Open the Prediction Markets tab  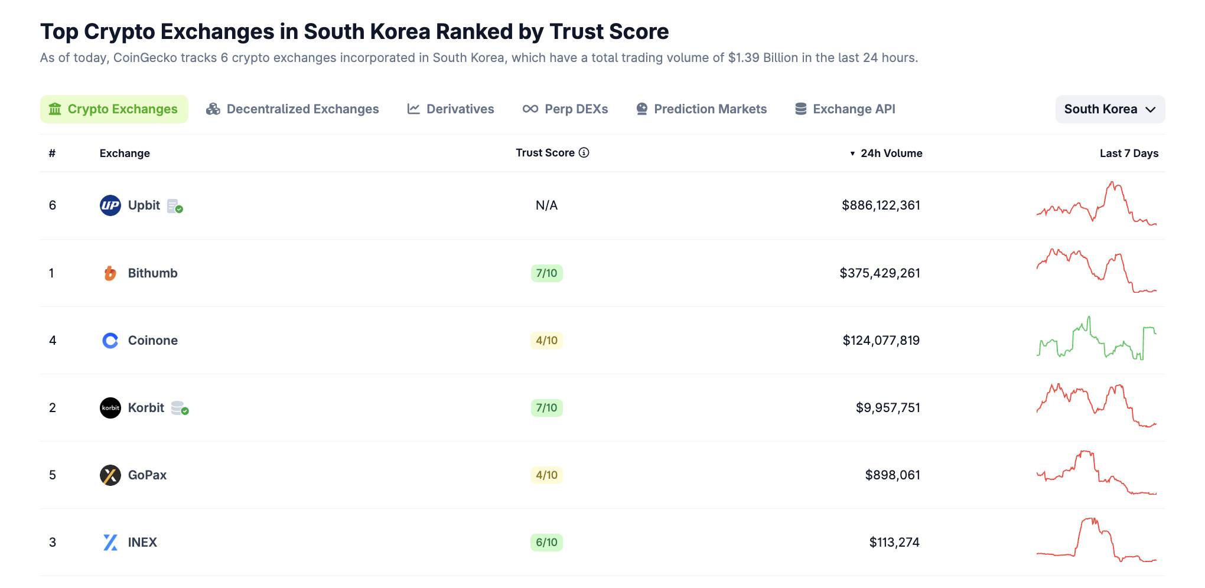(701, 109)
